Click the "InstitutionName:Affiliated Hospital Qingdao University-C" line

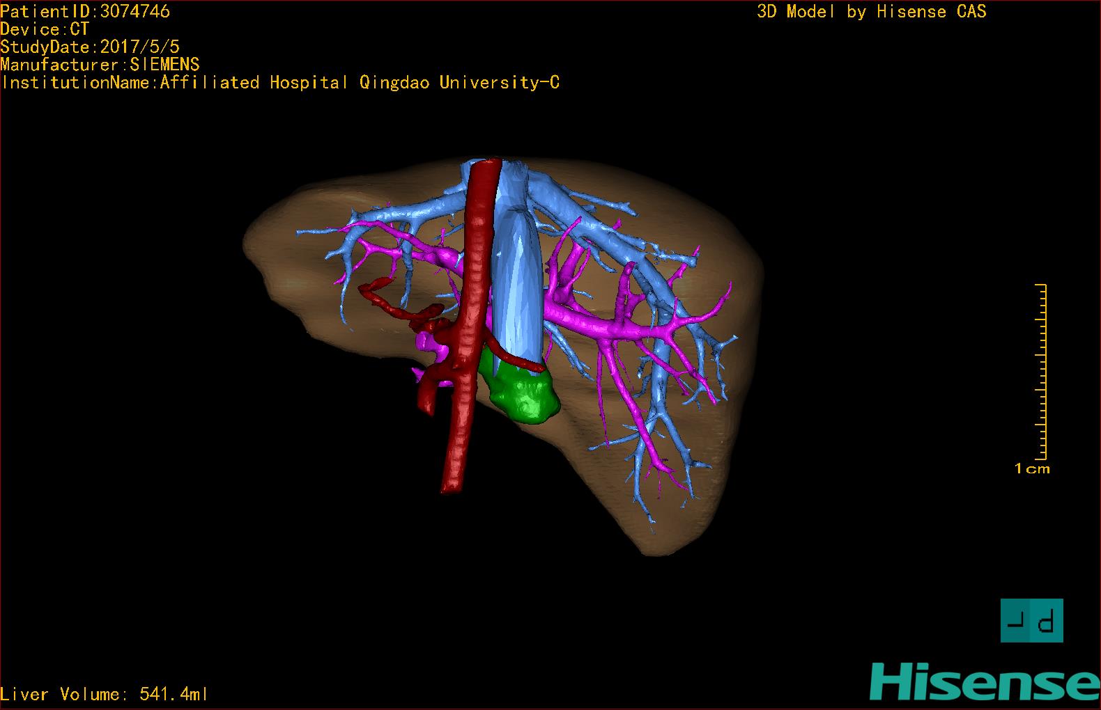point(280,83)
